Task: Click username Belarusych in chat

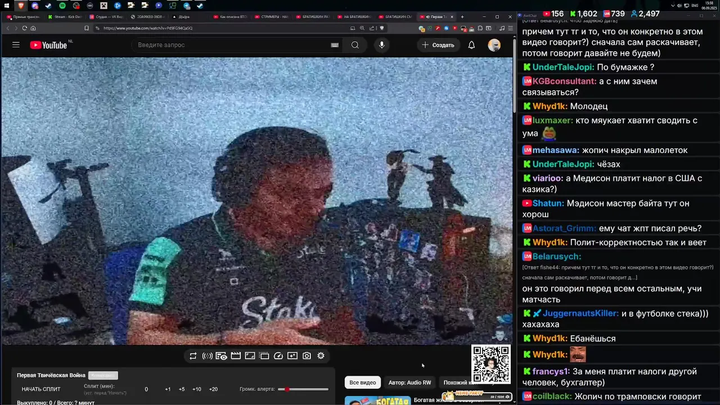Action: tap(557, 256)
